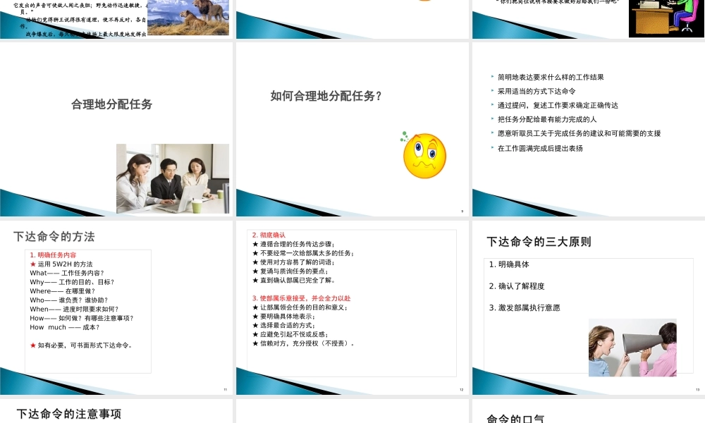The width and height of the screenshot is (705, 423).
Task: Click the principle 1. 明确具体
Action: pyautogui.click(x=509, y=264)
